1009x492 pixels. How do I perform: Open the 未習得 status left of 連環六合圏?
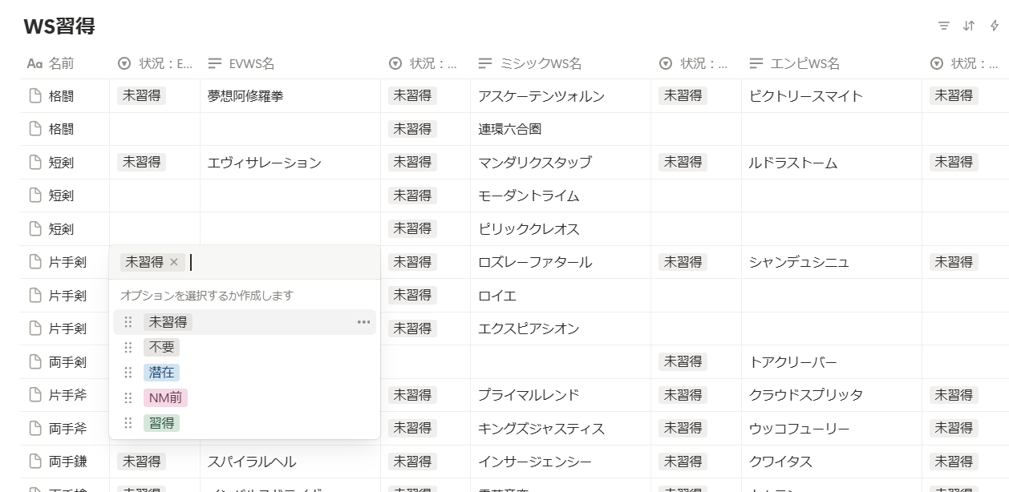412,129
